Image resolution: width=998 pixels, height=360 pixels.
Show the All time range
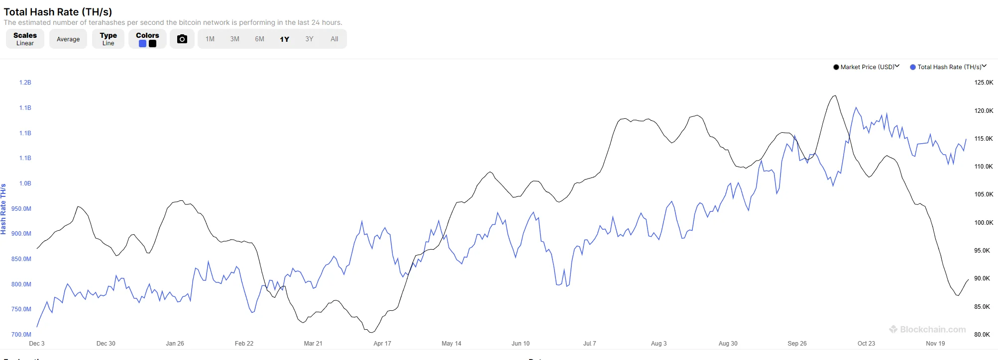click(334, 39)
